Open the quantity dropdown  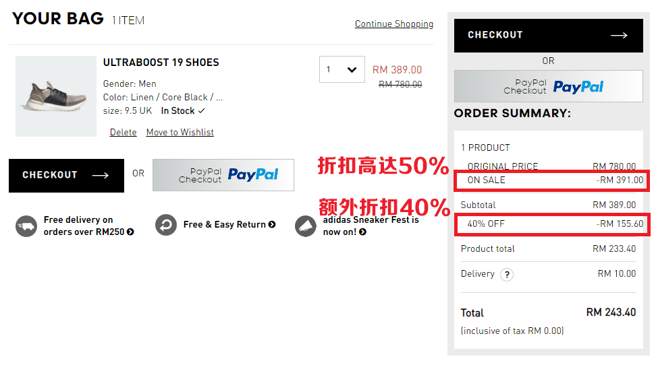tap(342, 69)
